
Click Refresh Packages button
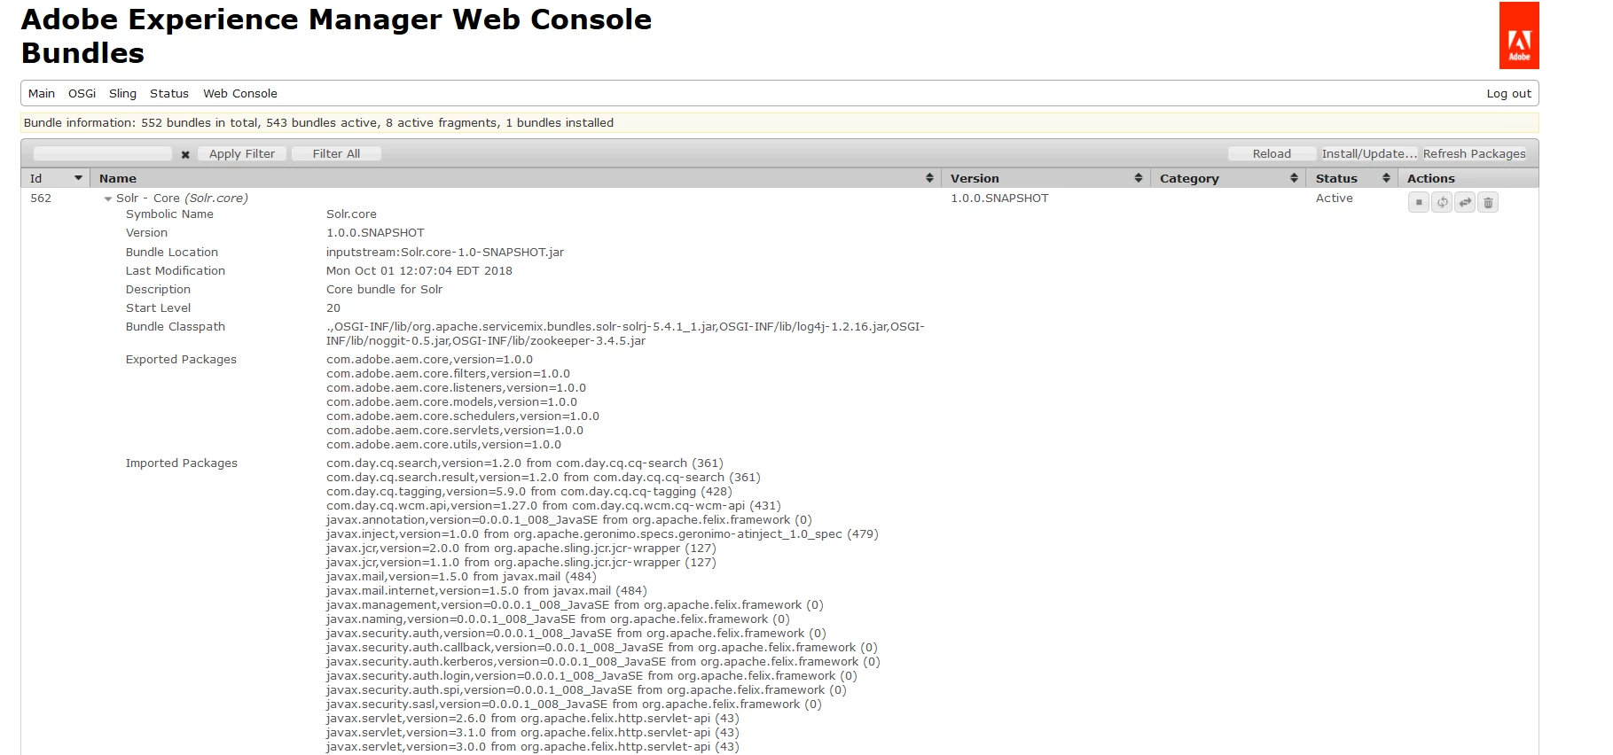1474,153
